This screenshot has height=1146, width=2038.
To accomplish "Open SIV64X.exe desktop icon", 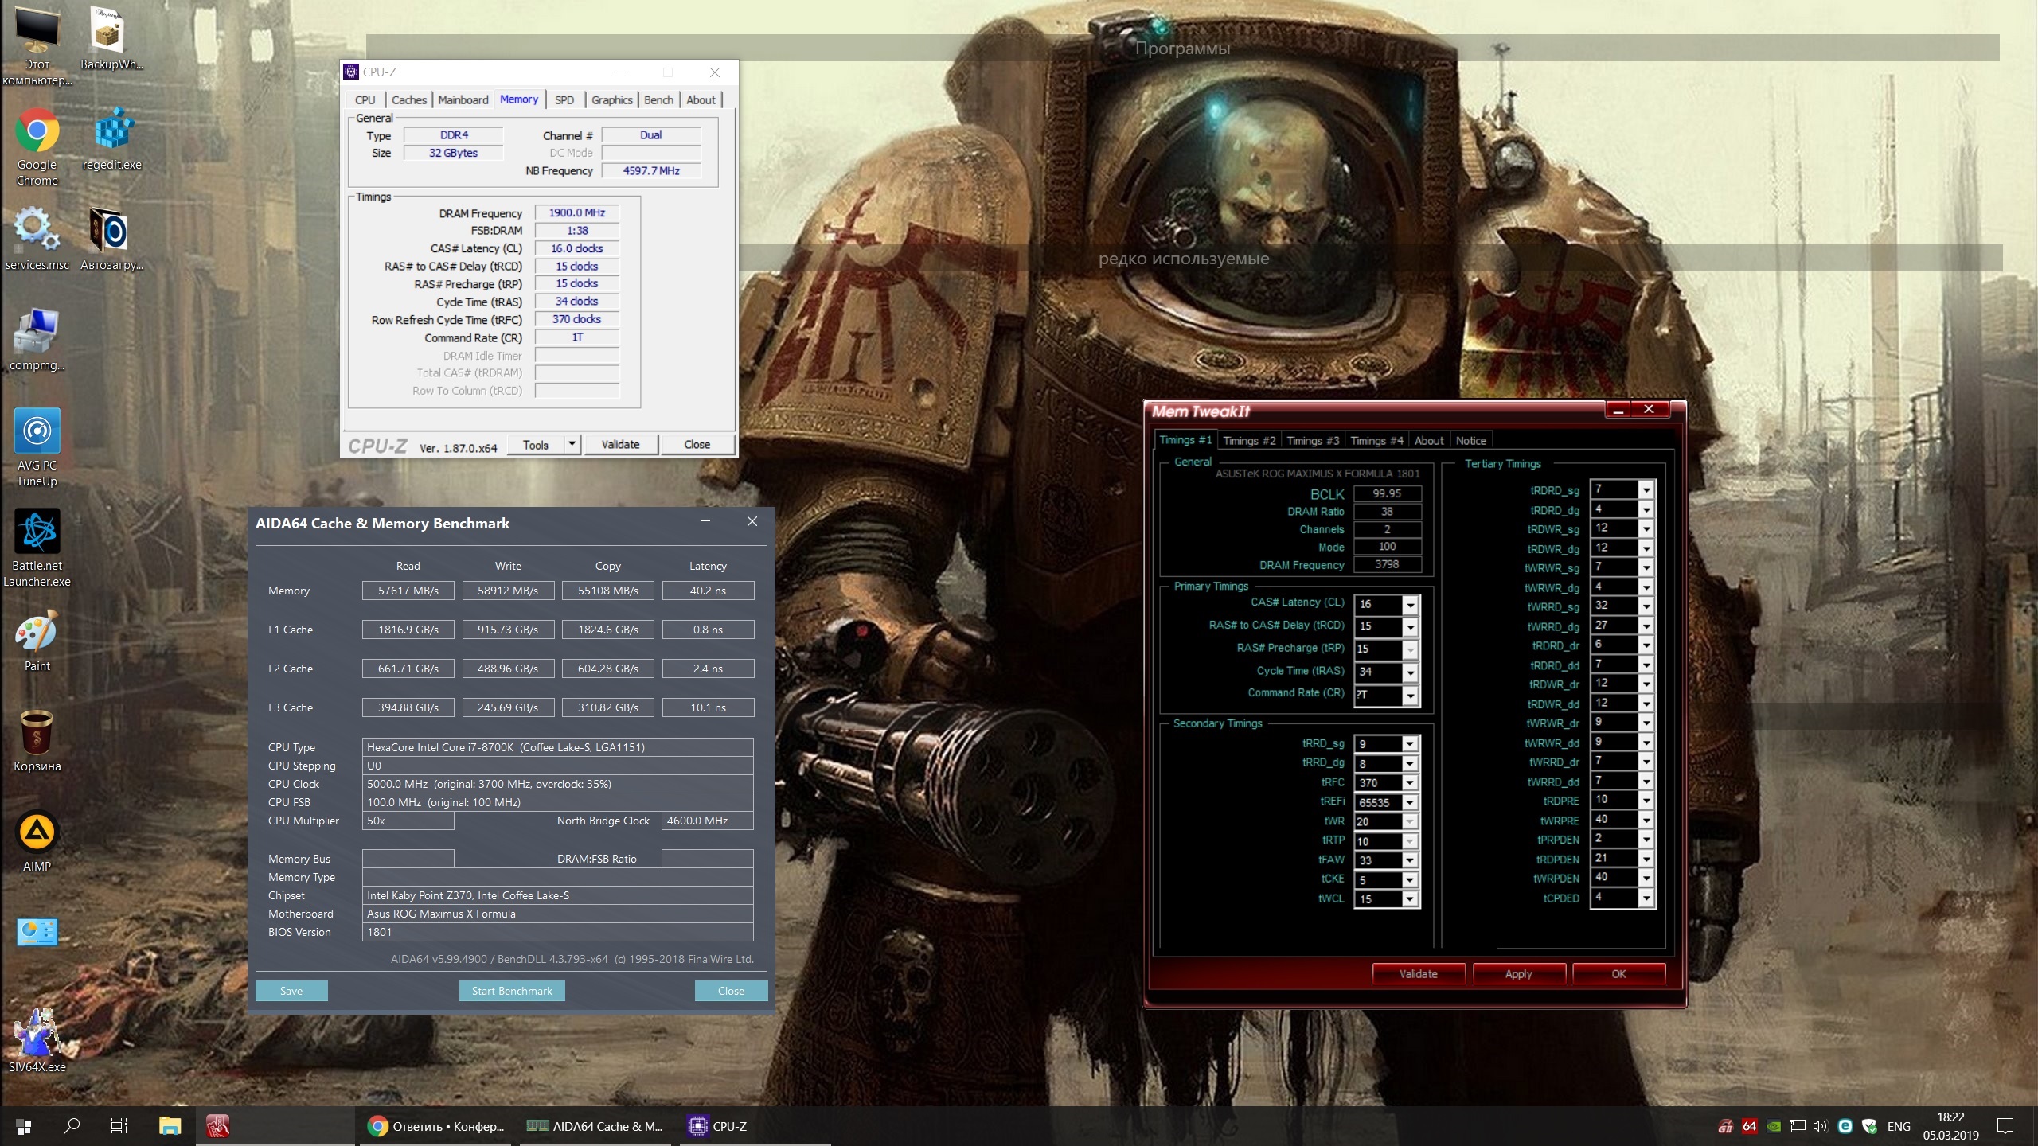I will (x=37, y=1035).
